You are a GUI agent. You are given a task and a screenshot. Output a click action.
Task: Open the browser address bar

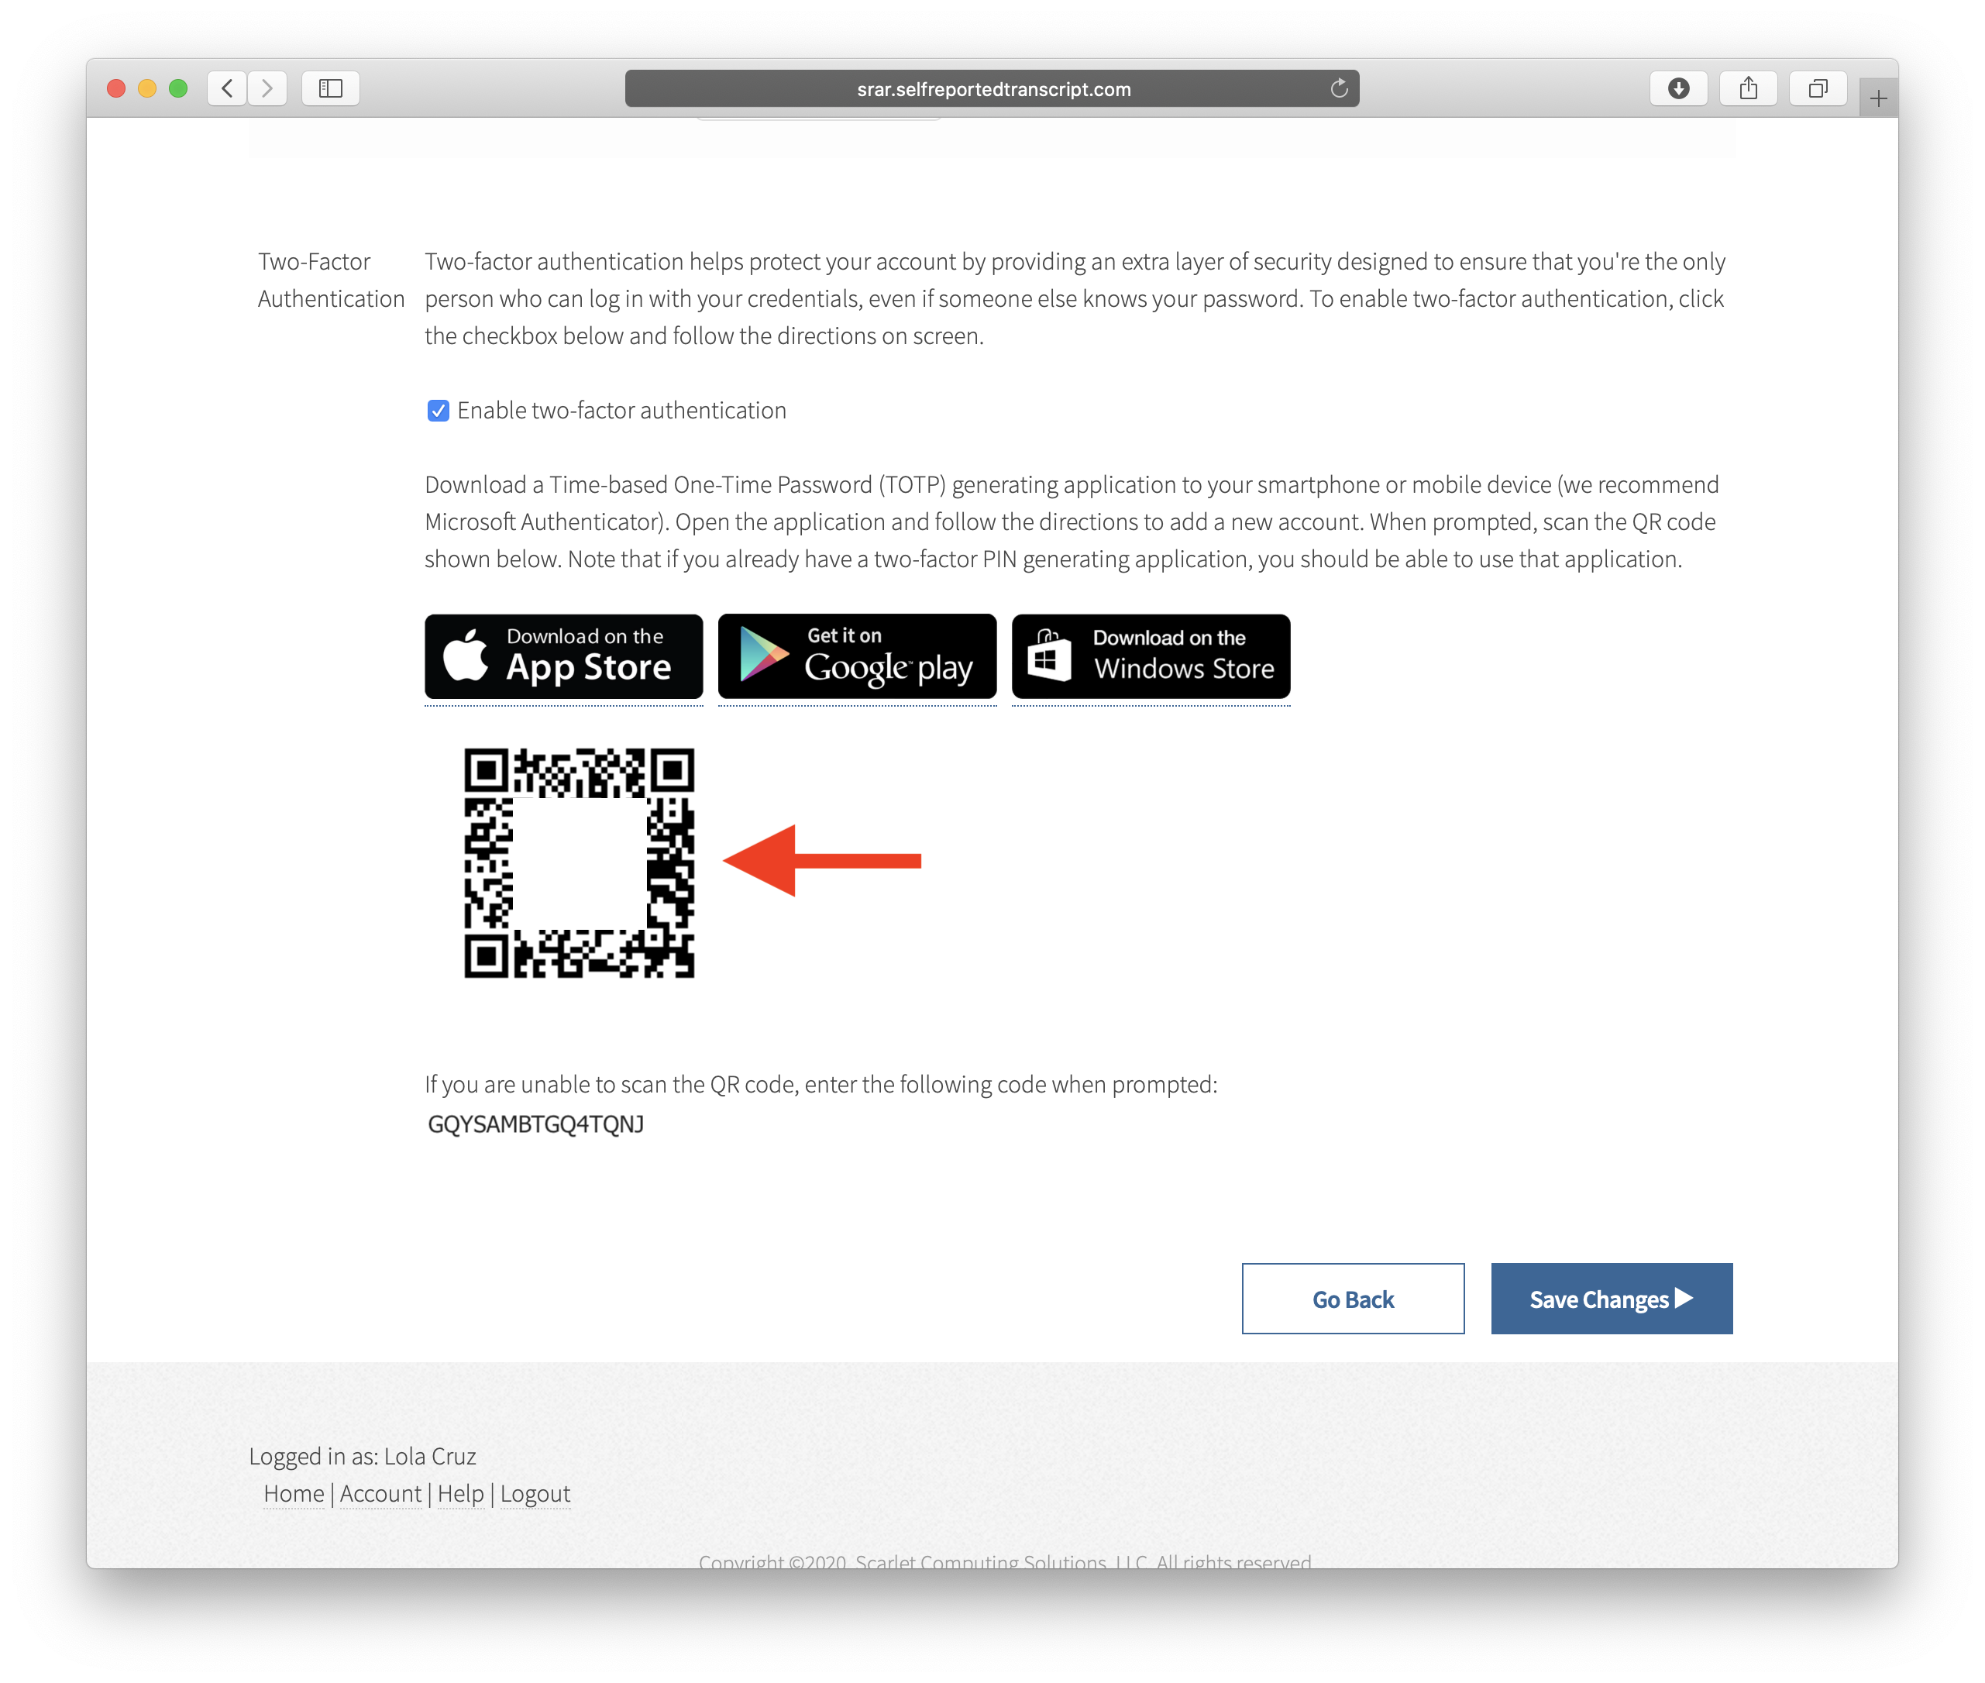pyautogui.click(x=992, y=87)
